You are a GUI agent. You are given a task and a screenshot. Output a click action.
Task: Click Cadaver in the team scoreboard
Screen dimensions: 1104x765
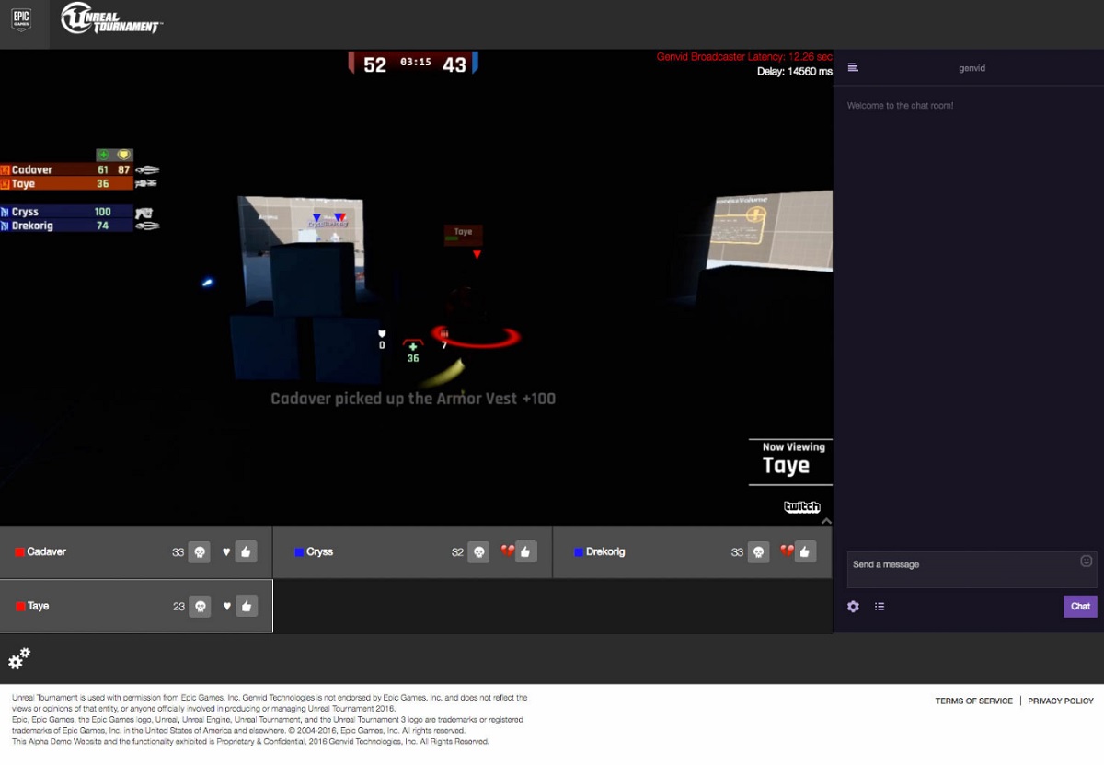67,169
